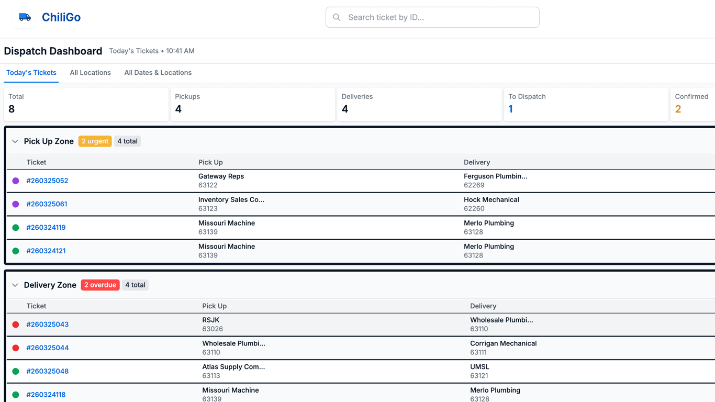Switch to Today's Tickets tab
Screen dimensions: 715x402
pyautogui.click(x=31, y=73)
